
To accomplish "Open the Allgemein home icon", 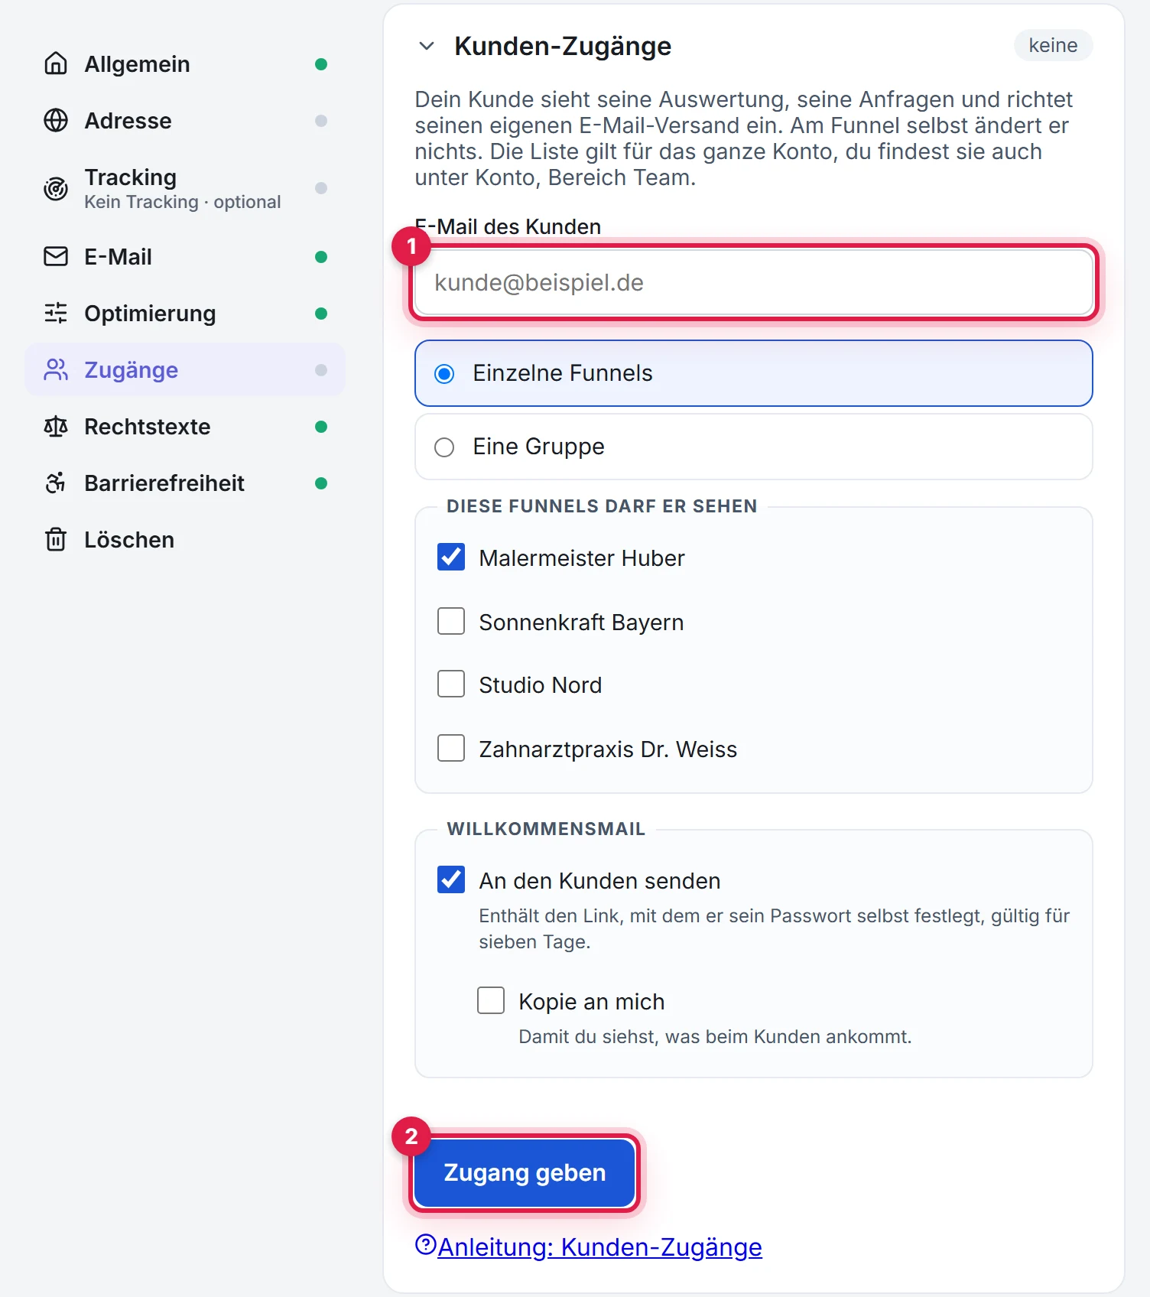I will click(56, 63).
